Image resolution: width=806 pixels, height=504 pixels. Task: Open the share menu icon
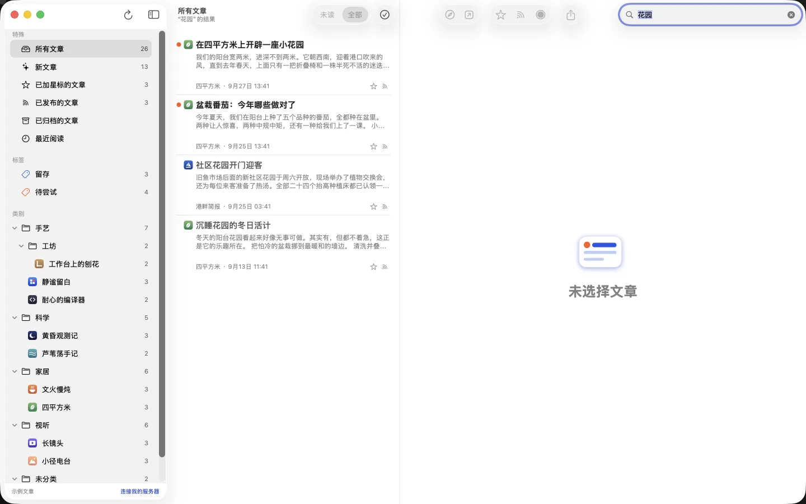pos(571,15)
